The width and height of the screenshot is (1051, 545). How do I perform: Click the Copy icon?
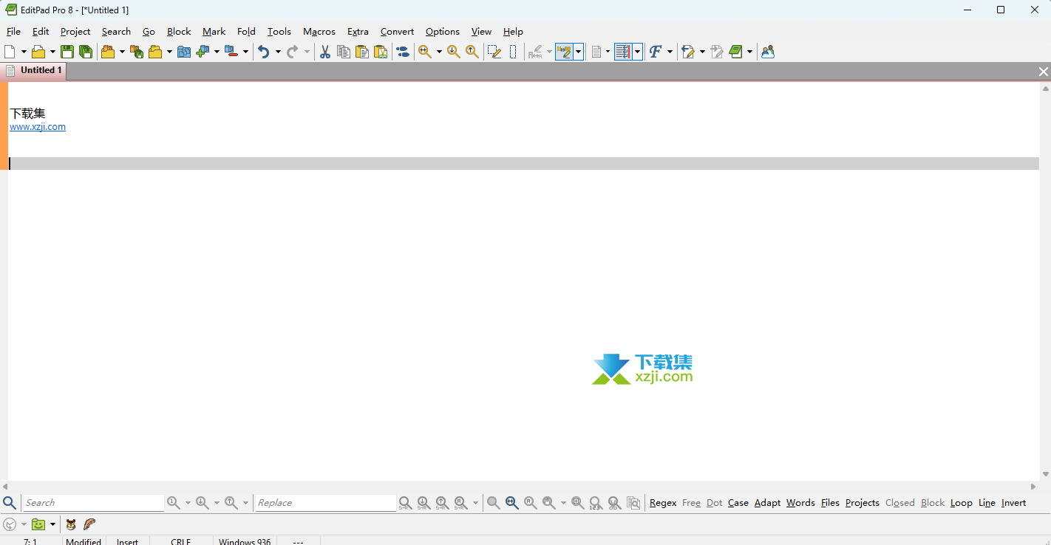[344, 52]
